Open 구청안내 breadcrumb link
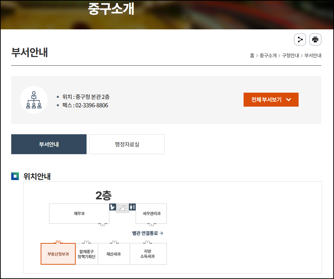The image size is (334, 279). pyautogui.click(x=291, y=56)
